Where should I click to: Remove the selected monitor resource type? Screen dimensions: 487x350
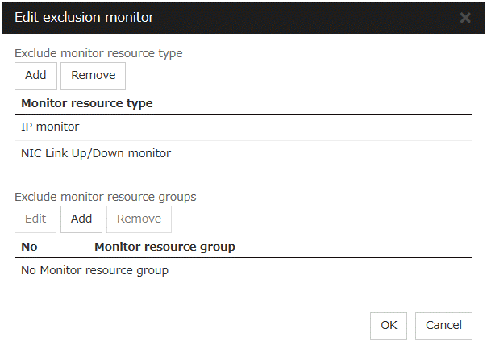93,76
